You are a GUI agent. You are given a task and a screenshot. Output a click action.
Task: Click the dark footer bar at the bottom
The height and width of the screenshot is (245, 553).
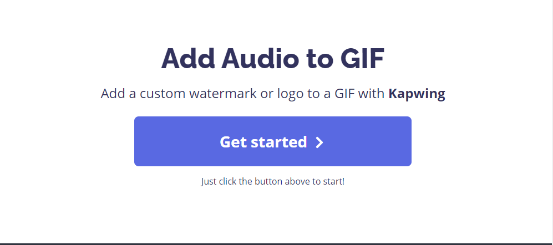276,244
